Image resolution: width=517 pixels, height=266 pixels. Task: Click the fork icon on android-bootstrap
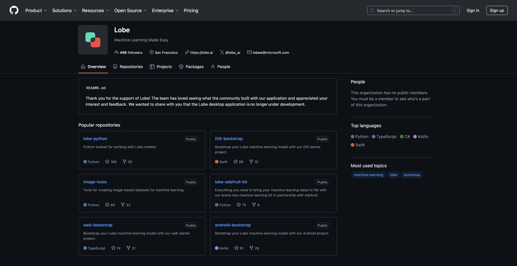tap(251, 248)
